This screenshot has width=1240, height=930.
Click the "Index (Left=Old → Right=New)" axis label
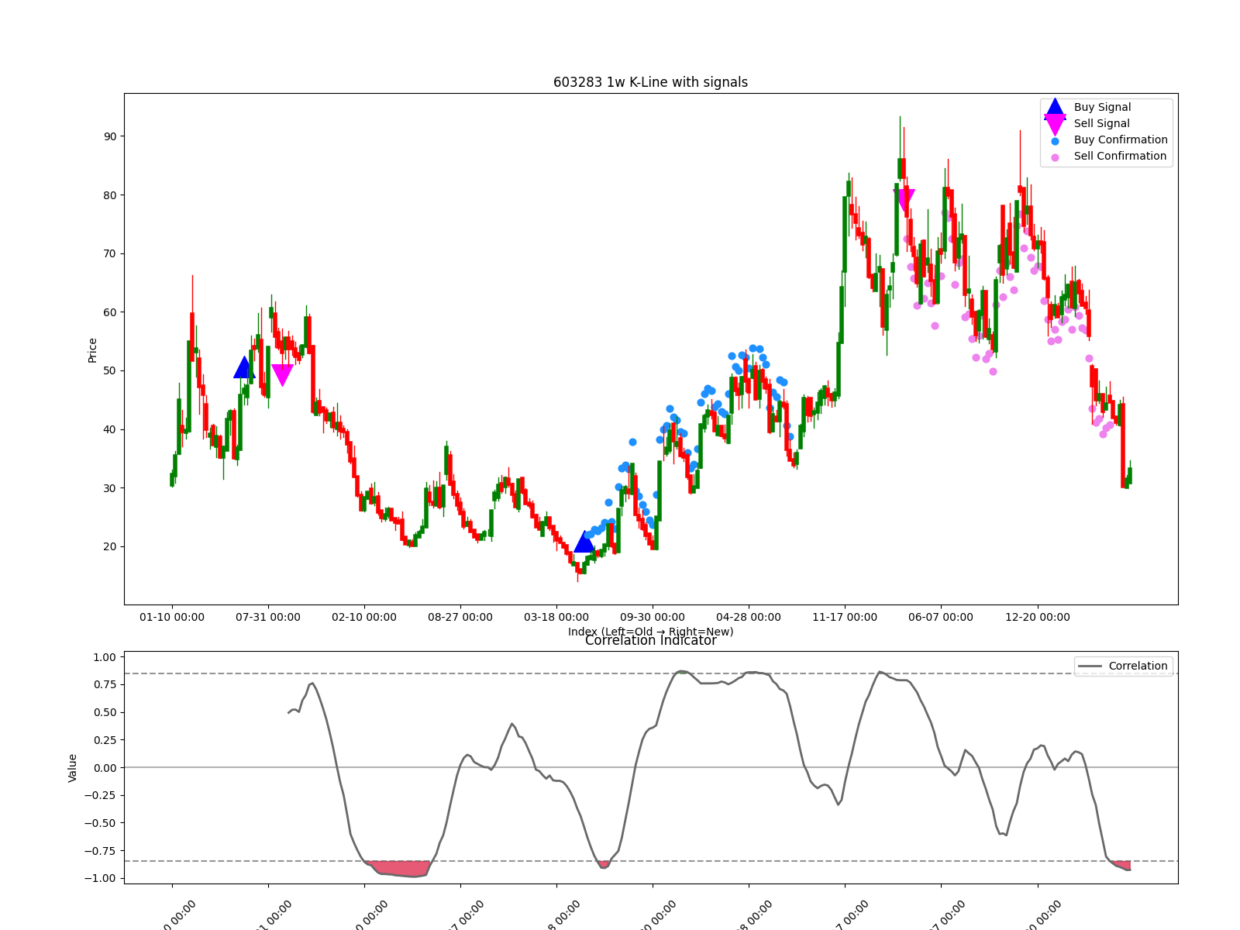point(650,632)
